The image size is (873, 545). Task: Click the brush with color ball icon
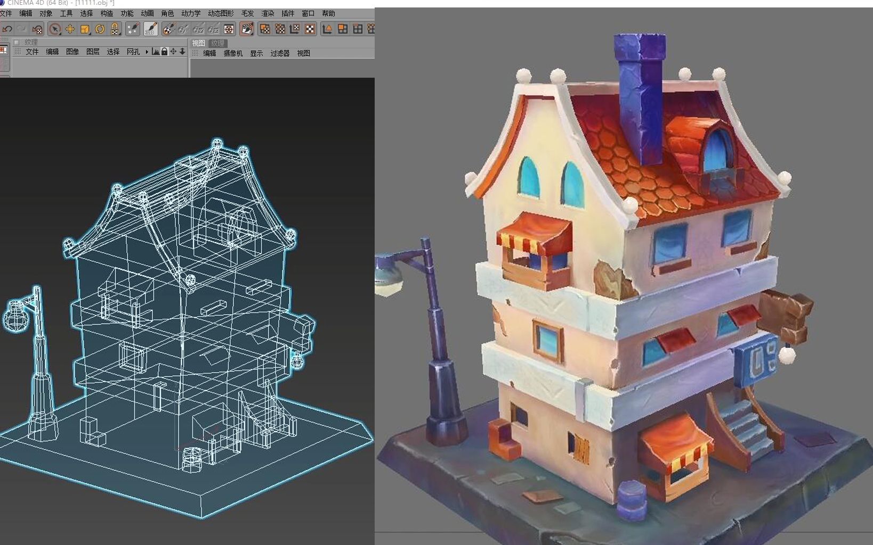tap(168, 29)
